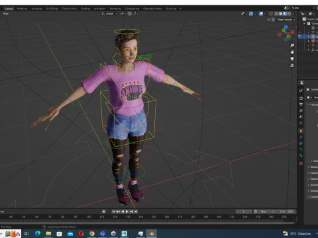Play the animation in reverse
The height and width of the screenshot is (238, 318).
123,212
